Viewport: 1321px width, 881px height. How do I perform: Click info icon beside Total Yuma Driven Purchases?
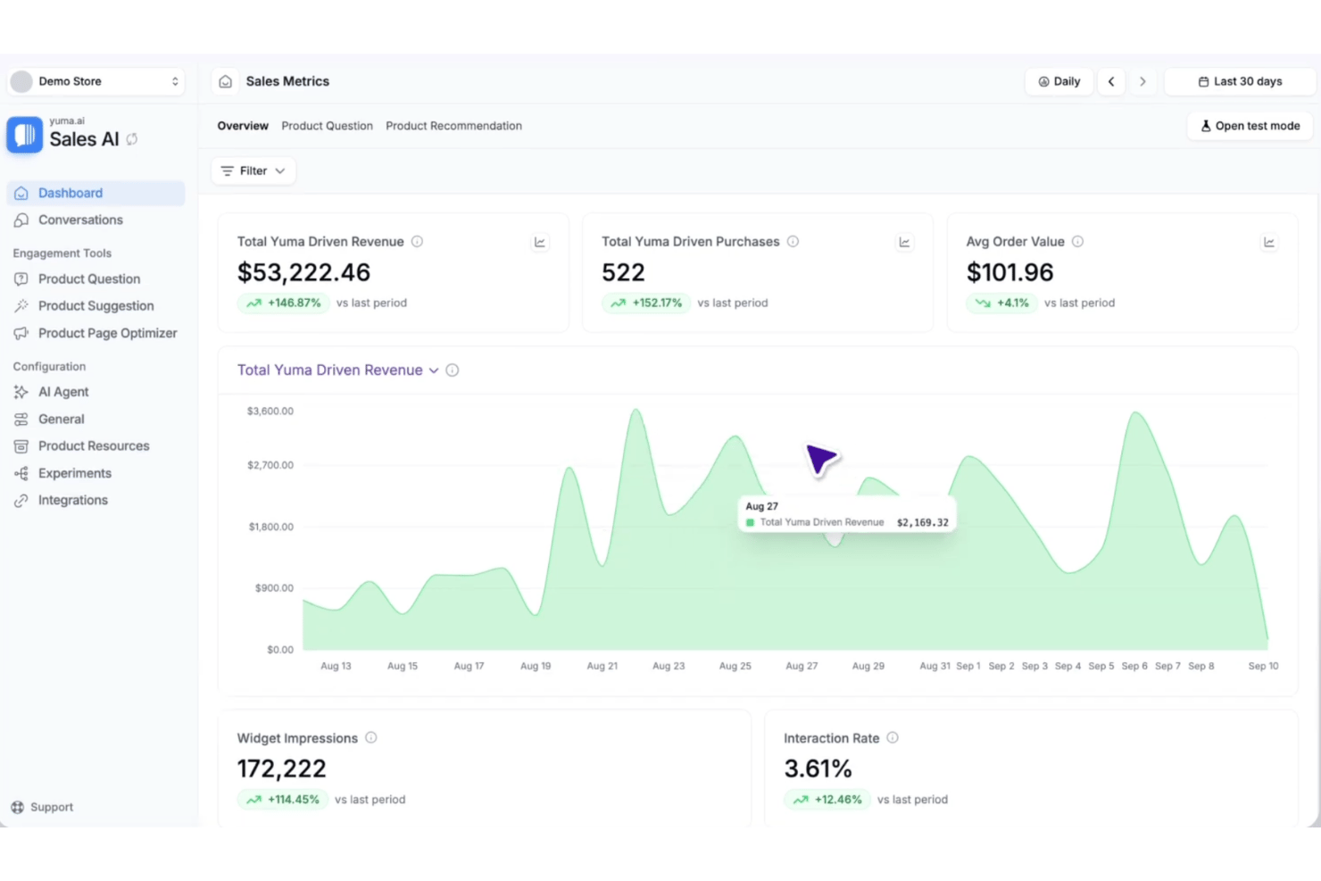point(793,241)
